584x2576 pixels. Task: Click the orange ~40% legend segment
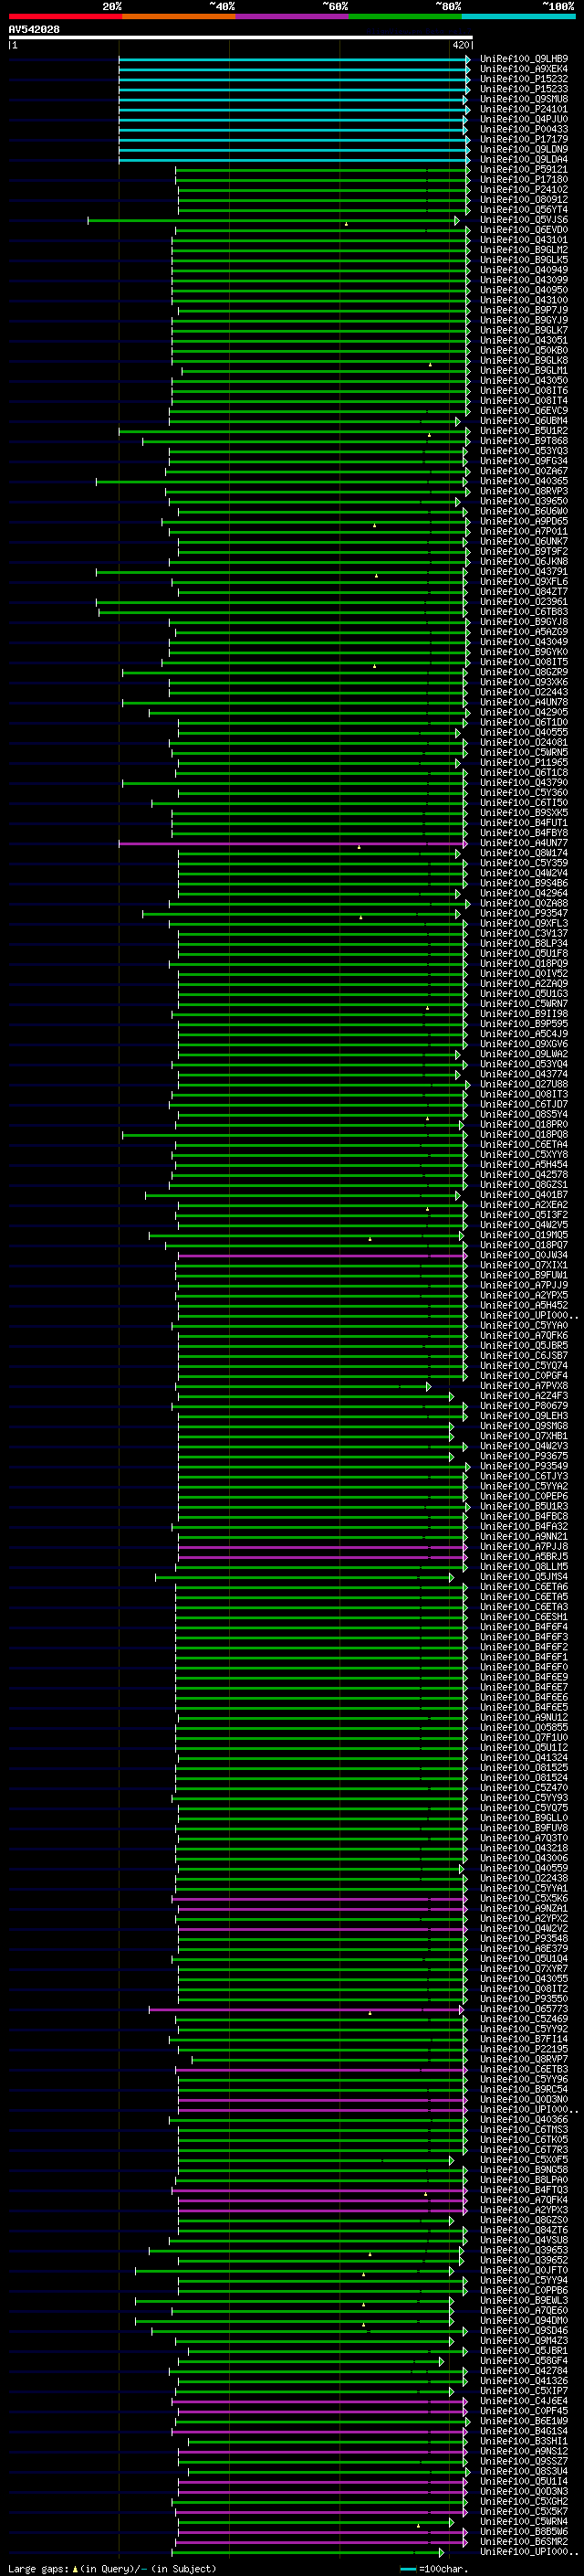click(x=179, y=17)
